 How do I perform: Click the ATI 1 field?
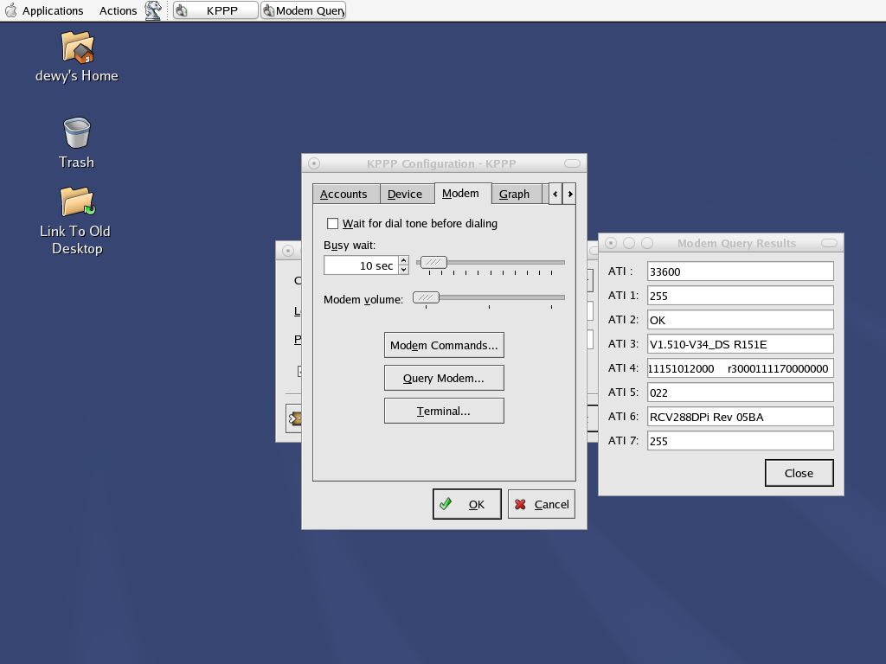(x=741, y=296)
